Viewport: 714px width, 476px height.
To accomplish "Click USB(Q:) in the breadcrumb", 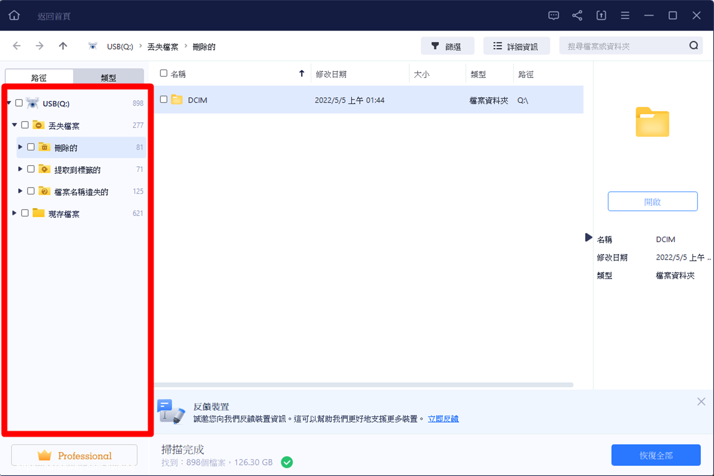I will (120, 46).
